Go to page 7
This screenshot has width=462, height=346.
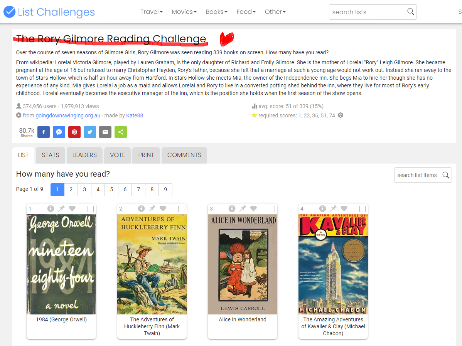pyautogui.click(x=138, y=190)
